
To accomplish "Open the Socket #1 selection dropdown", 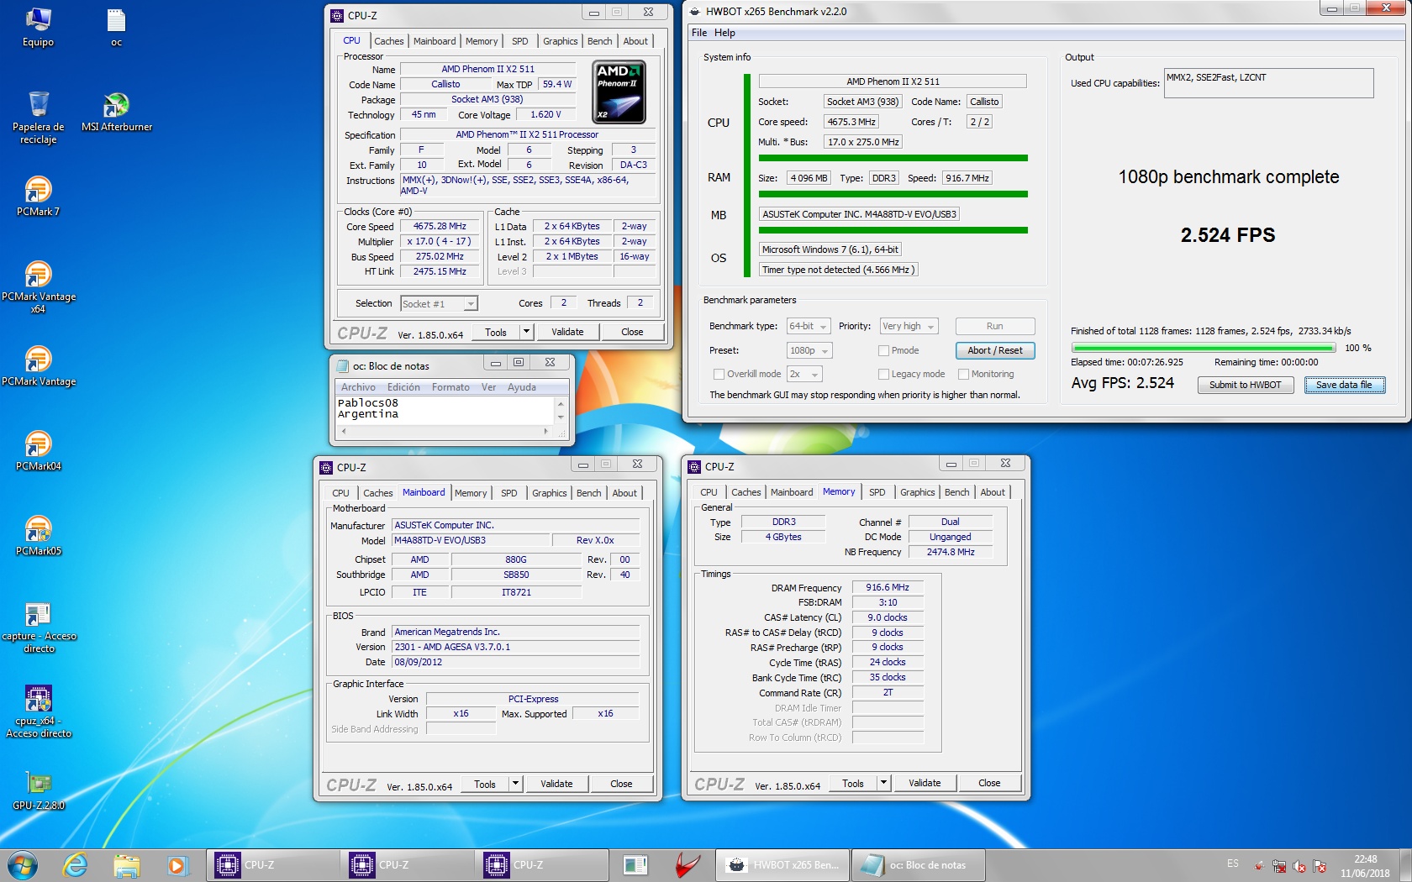I will tap(440, 304).
